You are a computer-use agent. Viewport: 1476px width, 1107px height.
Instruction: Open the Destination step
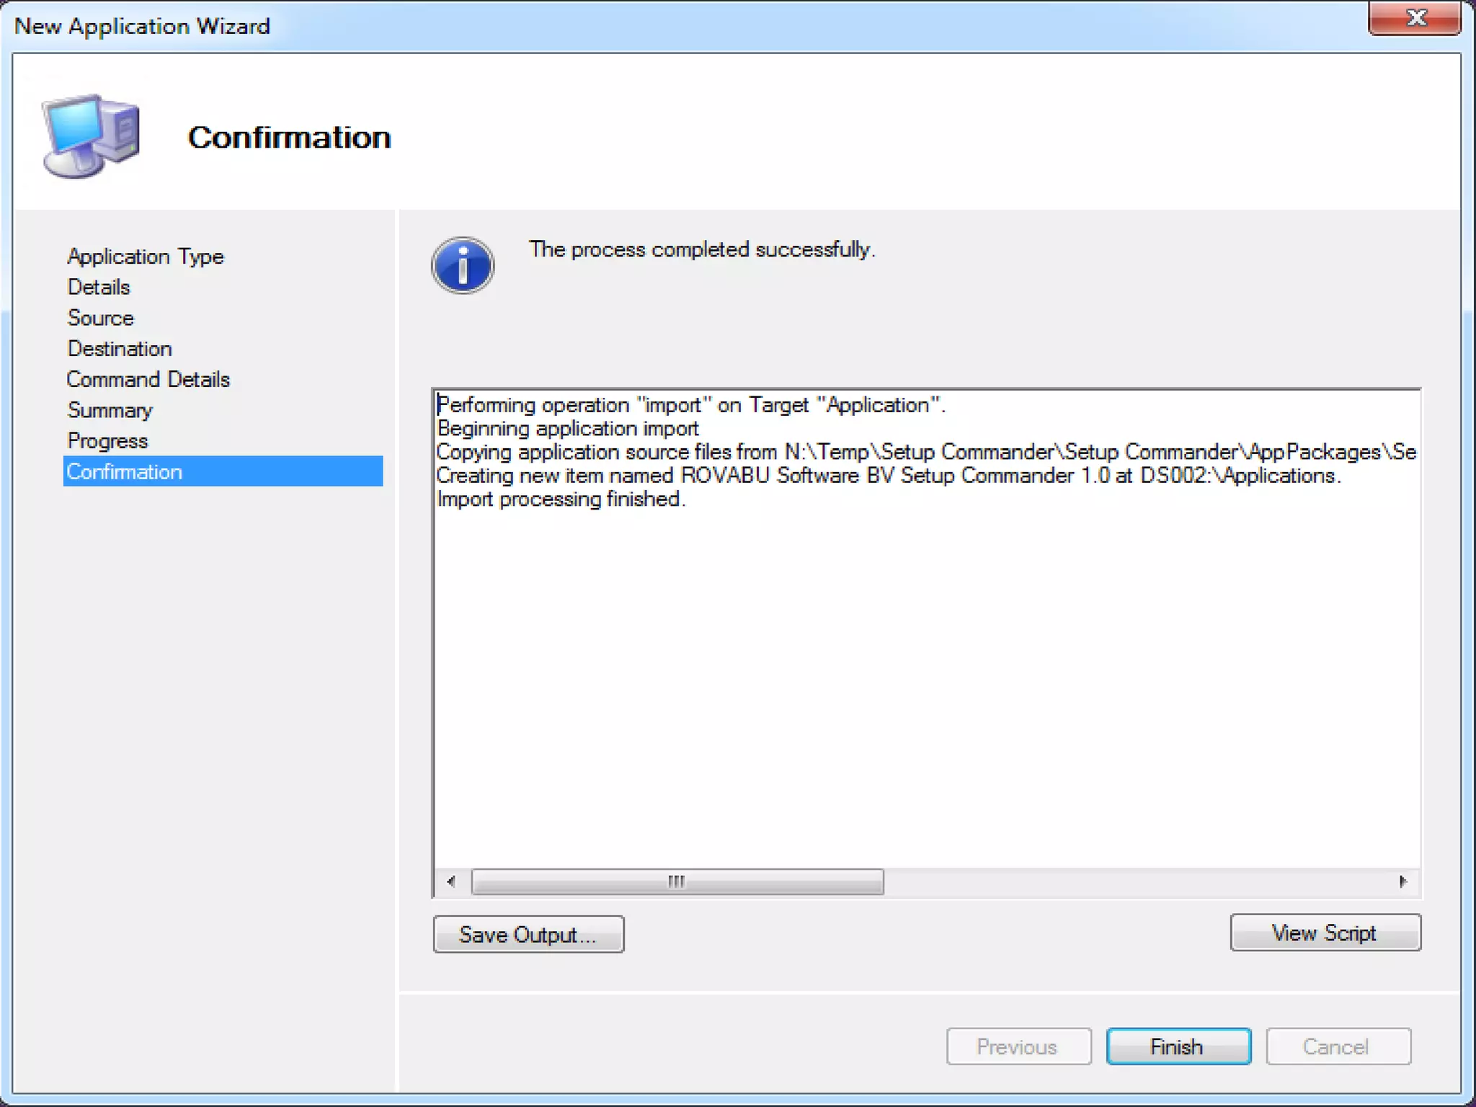(120, 349)
